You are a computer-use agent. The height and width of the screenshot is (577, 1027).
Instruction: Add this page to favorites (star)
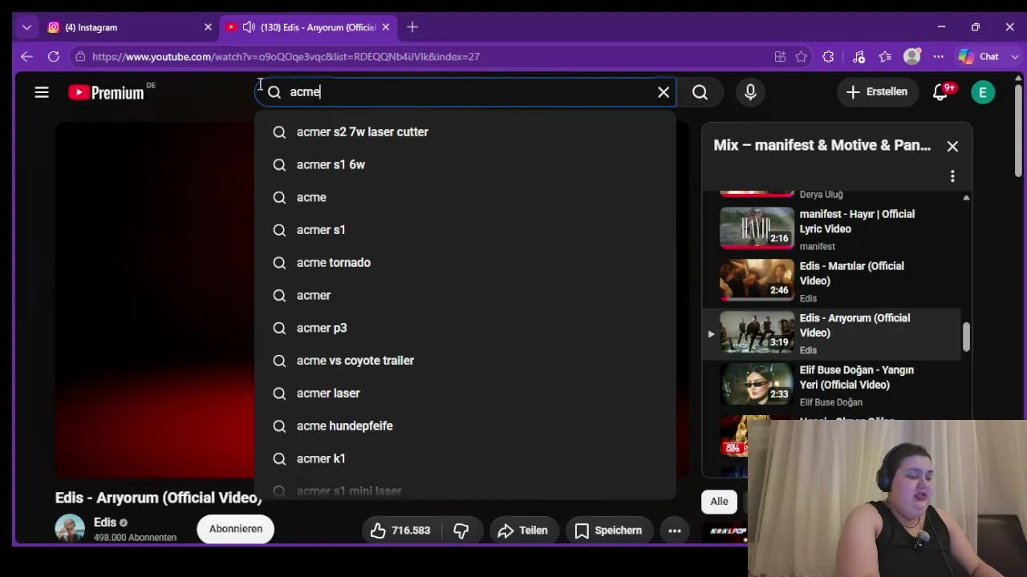801,57
